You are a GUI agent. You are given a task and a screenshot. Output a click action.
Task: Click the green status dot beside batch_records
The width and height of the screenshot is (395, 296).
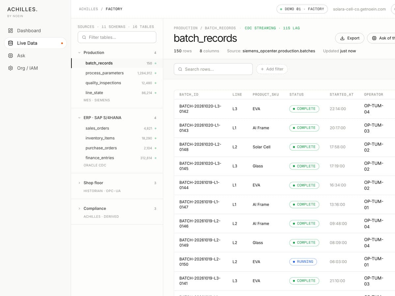tap(155, 63)
